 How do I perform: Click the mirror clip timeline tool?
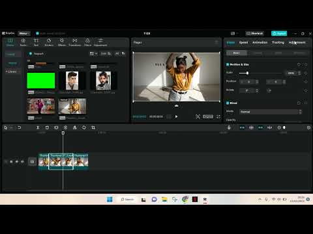(x=75, y=127)
